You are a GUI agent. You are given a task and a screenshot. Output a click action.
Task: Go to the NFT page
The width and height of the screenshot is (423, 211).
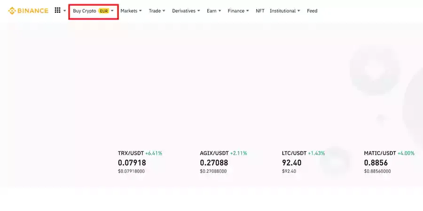260,11
